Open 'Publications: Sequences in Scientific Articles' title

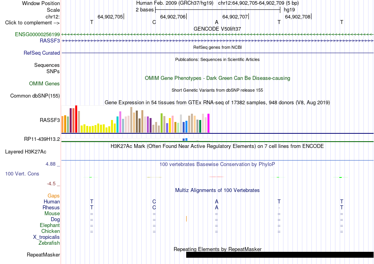[217, 59]
